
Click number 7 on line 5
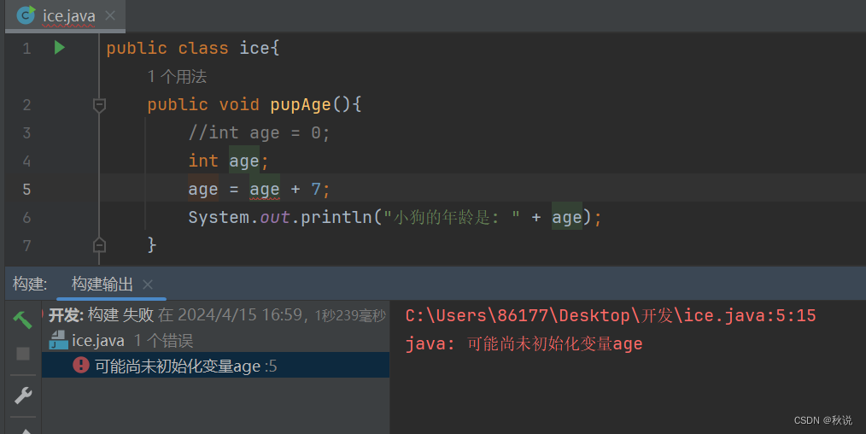point(316,190)
